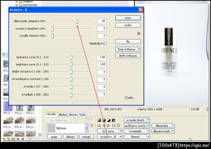
Task: Switch to the หน้าหลัก tab
Action: point(51,114)
